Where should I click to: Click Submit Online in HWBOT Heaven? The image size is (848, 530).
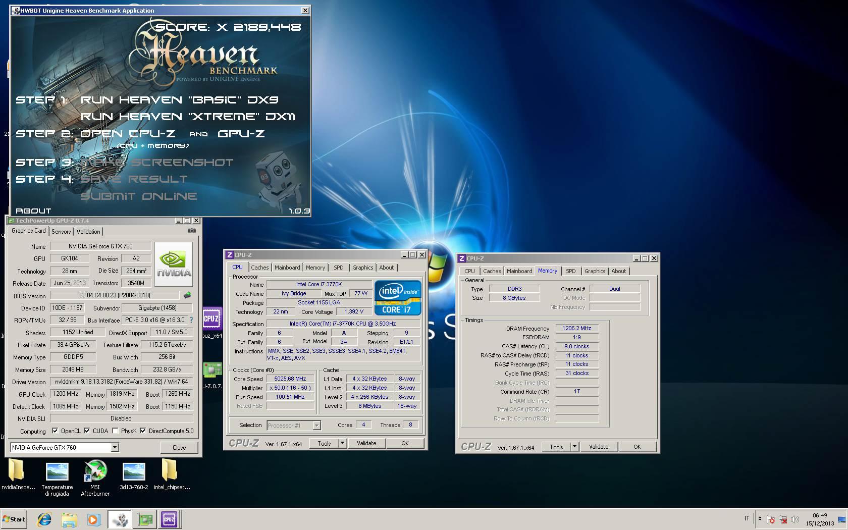[x=139, y=196]
